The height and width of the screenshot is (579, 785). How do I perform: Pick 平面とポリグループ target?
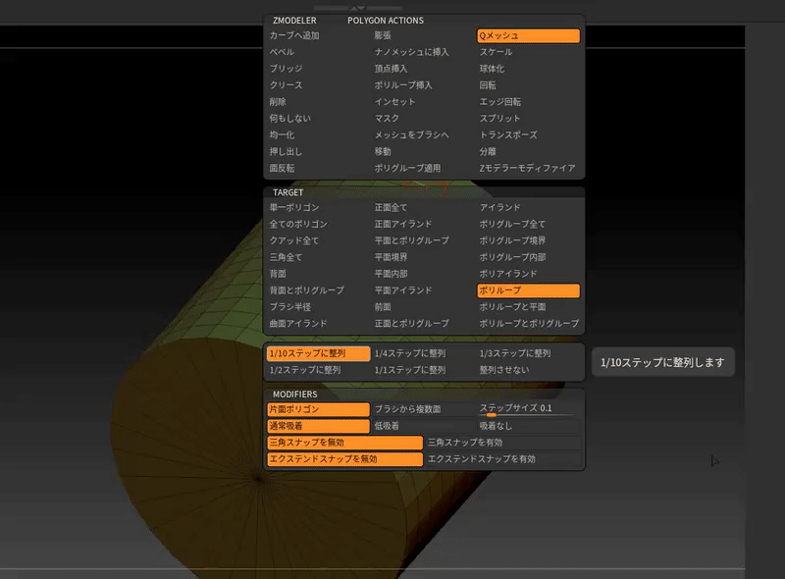coord(411,240)
